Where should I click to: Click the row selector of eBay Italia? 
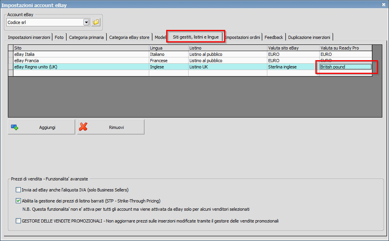[x=11, y=54]
